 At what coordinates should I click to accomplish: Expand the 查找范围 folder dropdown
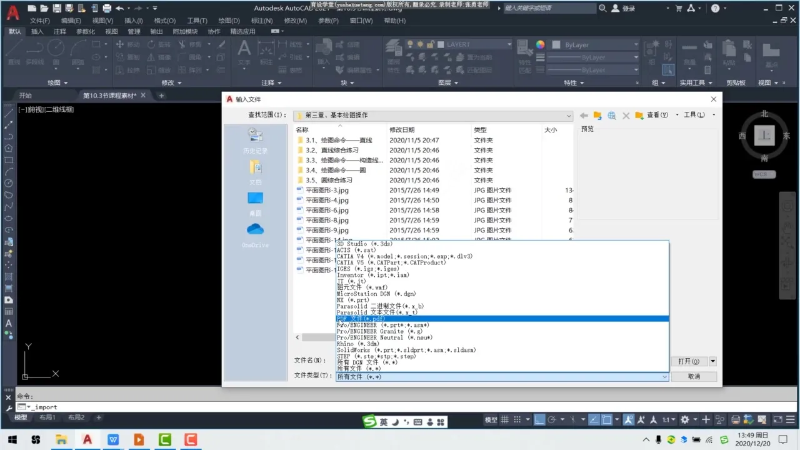568,116
